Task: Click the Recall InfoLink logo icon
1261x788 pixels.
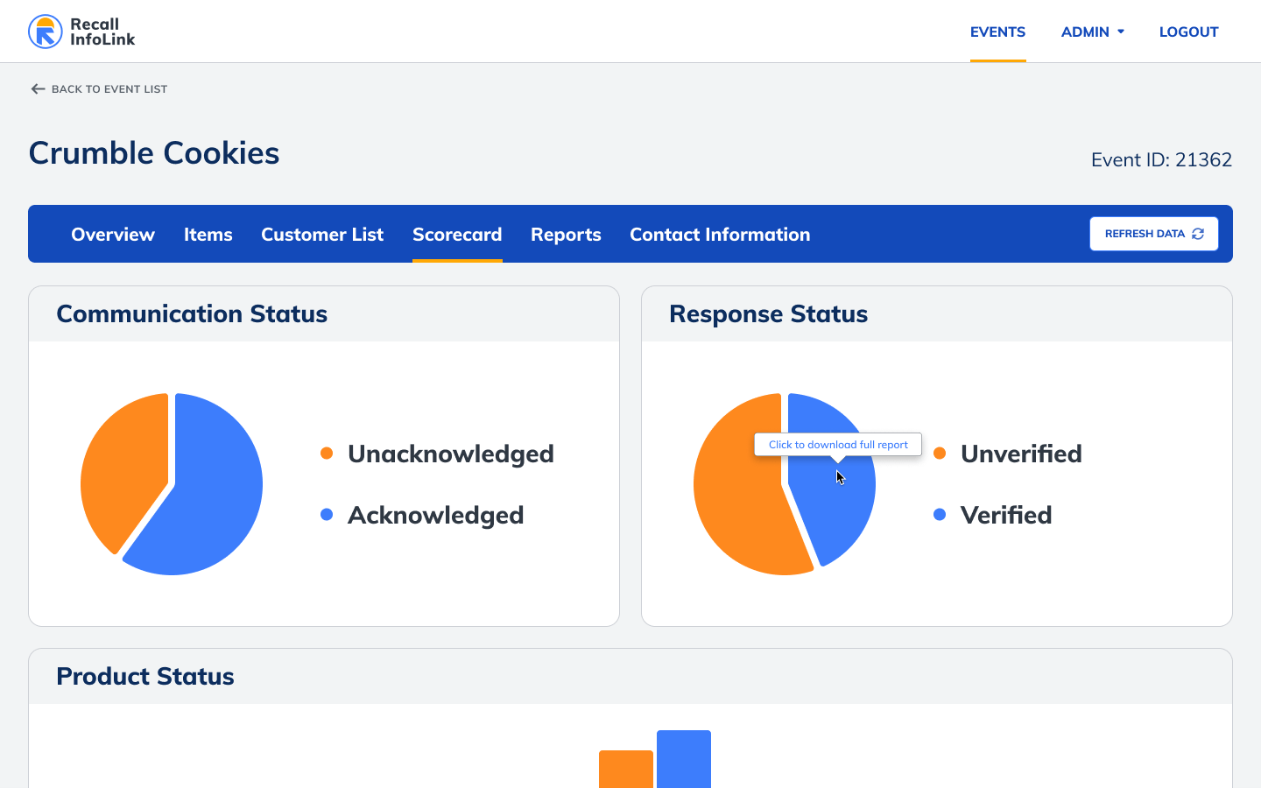Action: coord(45,32)
